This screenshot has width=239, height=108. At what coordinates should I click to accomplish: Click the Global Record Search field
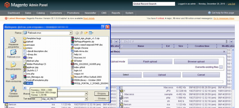(x=154, y=4)
